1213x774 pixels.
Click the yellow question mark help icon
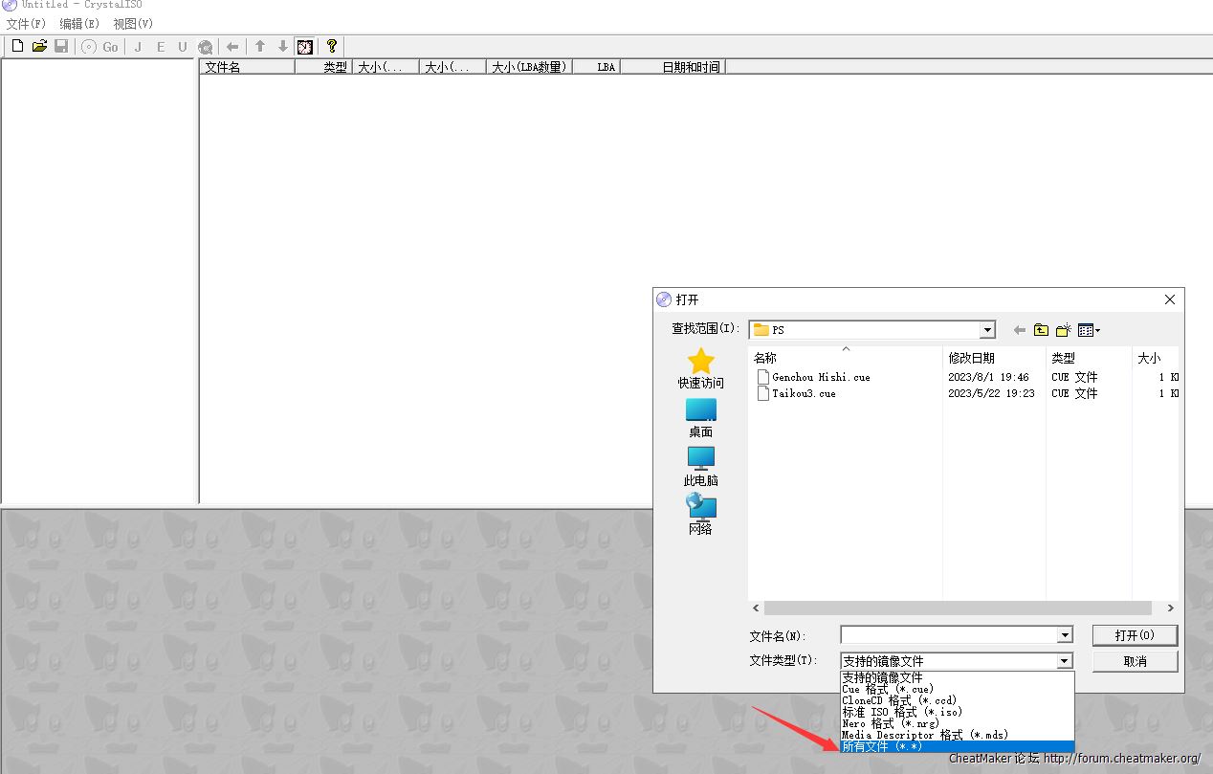331,46
